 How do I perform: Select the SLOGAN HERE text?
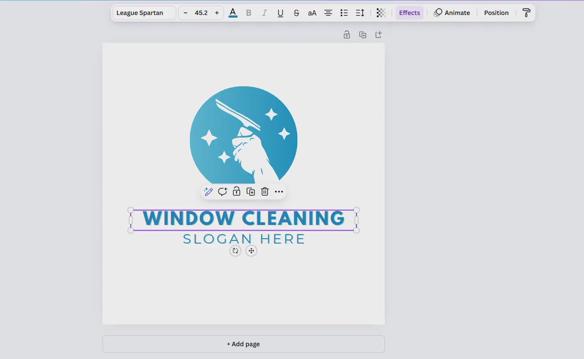click(x=244, y=239)
